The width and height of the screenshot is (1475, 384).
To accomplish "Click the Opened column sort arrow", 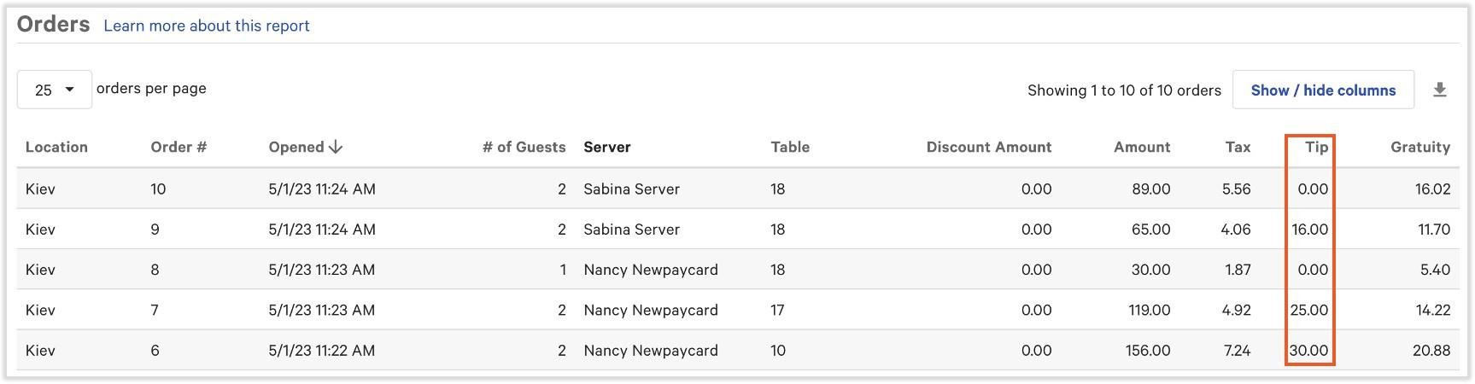I will click(x=336, y=147).
